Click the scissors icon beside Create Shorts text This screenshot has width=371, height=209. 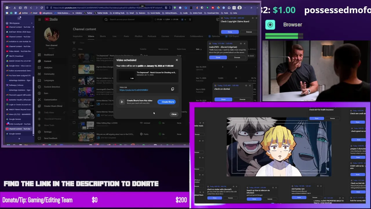pos(122,102)
